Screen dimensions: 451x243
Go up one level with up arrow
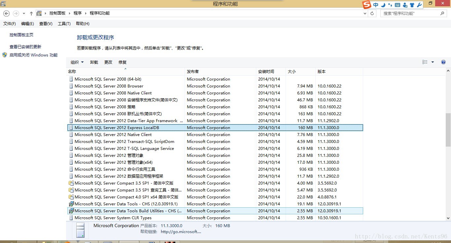tap(31, 14)
